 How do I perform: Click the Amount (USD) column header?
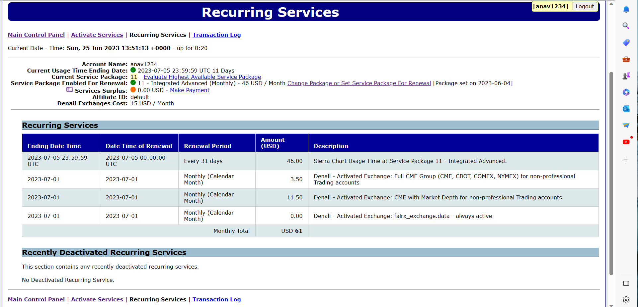click(x=282, y=143)
